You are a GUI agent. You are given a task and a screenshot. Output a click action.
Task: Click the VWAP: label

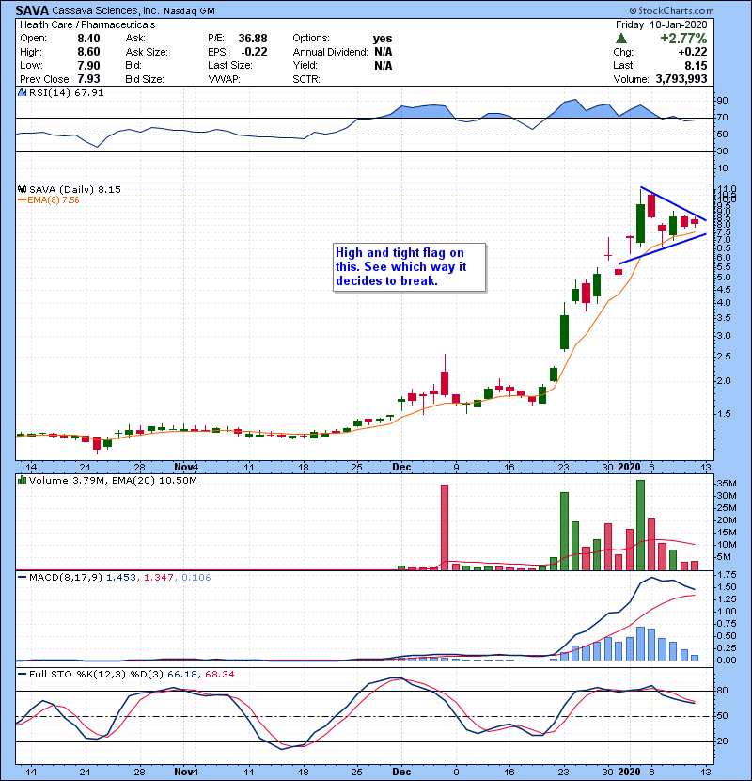coord(224,79)
